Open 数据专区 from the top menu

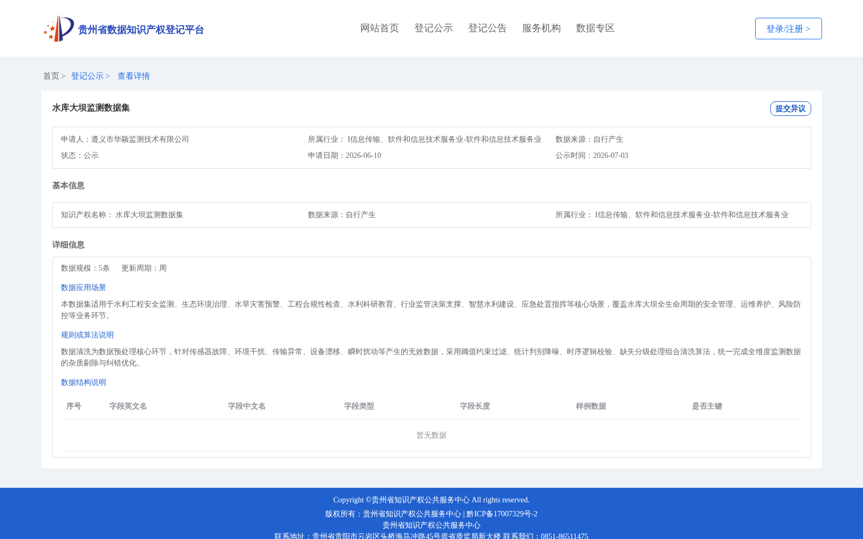pyautogui.click(x=595, y=28)
